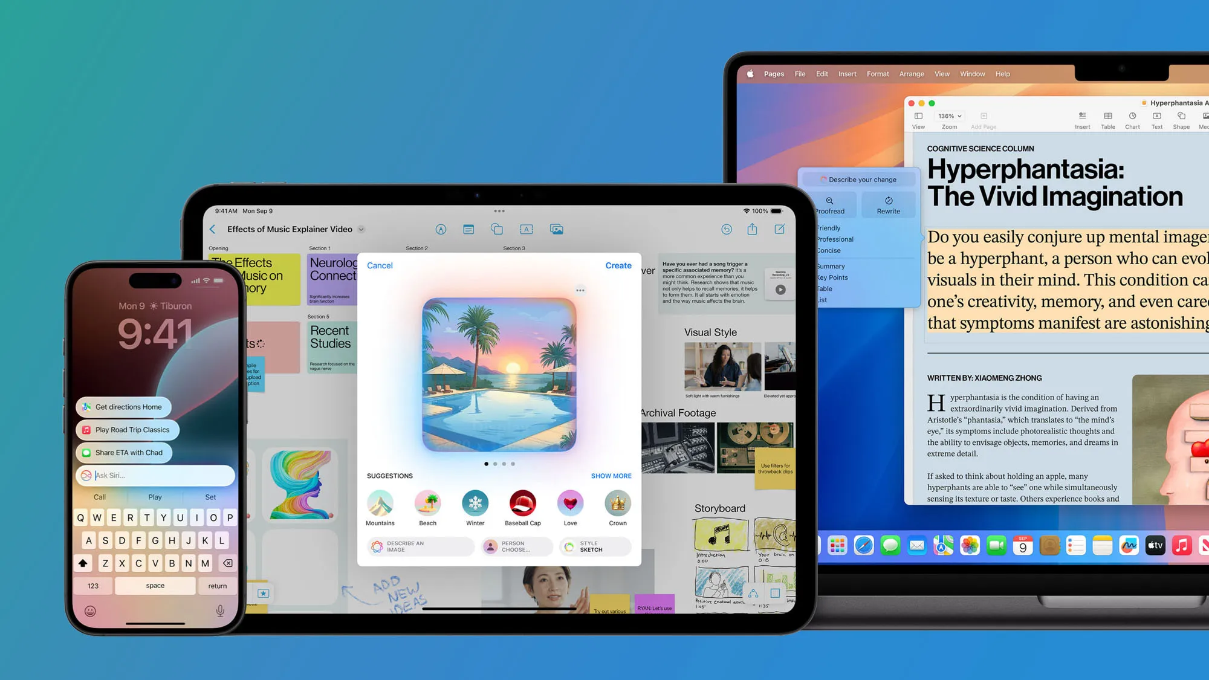Click the Table icon in Pages toolbar
The image size is (1209, 680).
click(1107, 118)
